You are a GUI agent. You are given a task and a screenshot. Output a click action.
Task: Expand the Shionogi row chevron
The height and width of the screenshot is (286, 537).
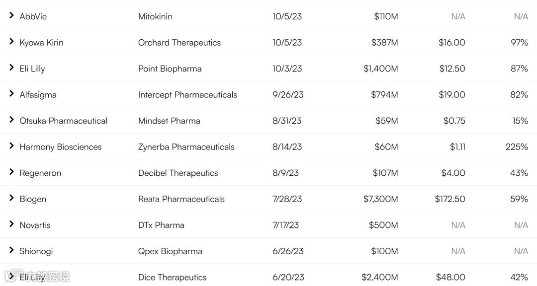11,250
